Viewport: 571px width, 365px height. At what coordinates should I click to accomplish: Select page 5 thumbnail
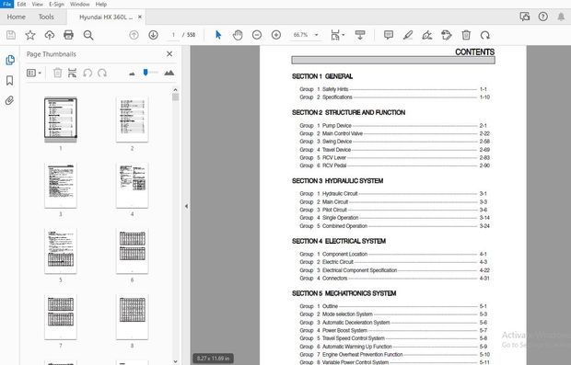pyautogui.click(x=61, y=251)
